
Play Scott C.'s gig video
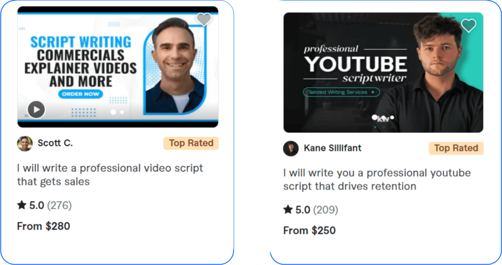pos(36,109)
